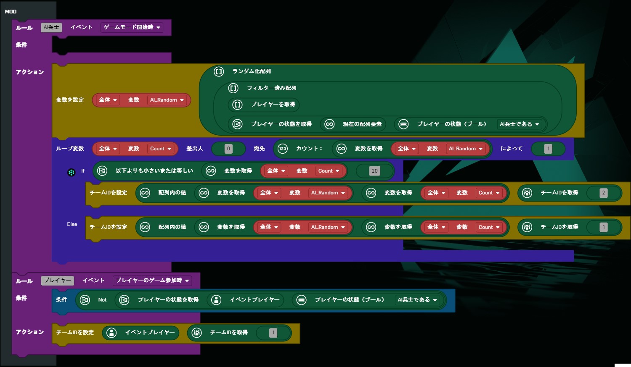
Task: Open the ゲームモード開始時 event dropdown
Action: pyautogui.click(x=132, y=27)
